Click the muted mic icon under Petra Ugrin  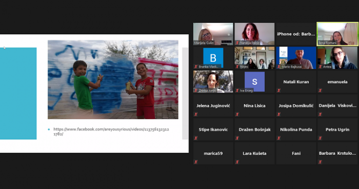pyautogui.click(x=320, y=138)
